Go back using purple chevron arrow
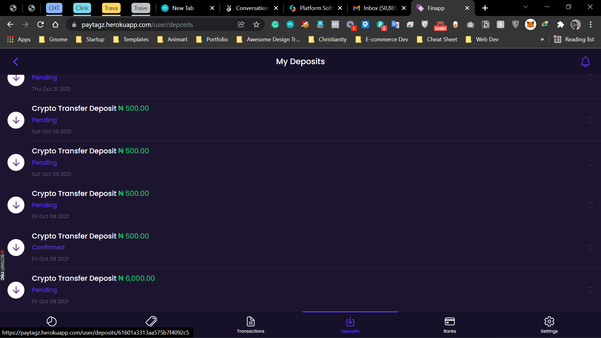The image size is (601, 338). pos(16,62)
